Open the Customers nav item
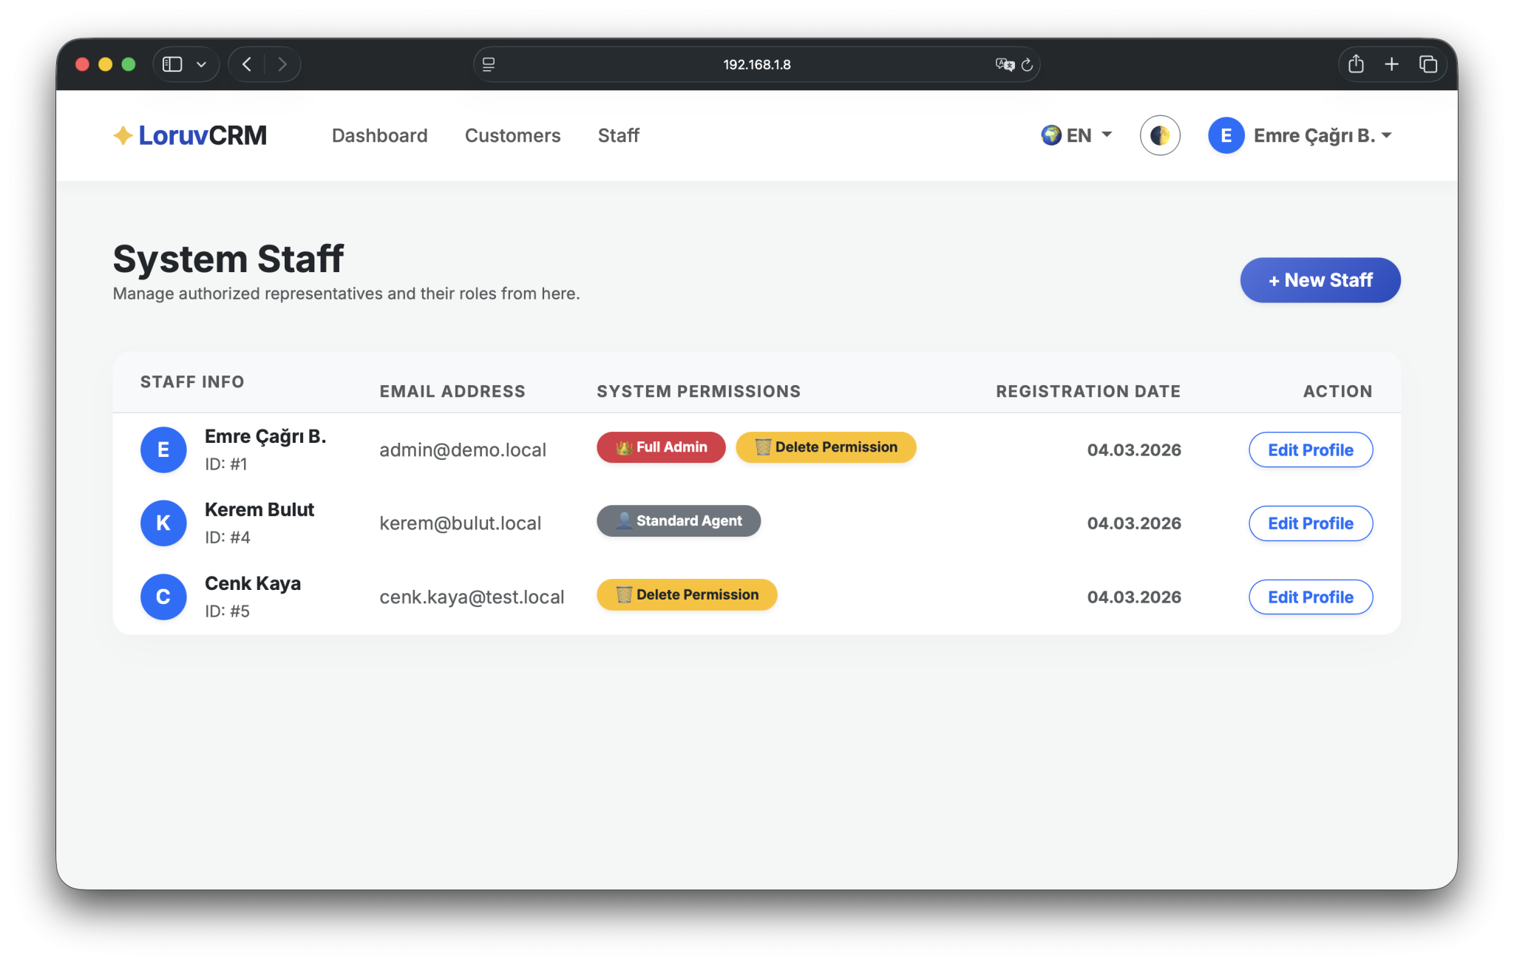The image size is (1514, 964). pyautogui.click(x=512, y=135)
